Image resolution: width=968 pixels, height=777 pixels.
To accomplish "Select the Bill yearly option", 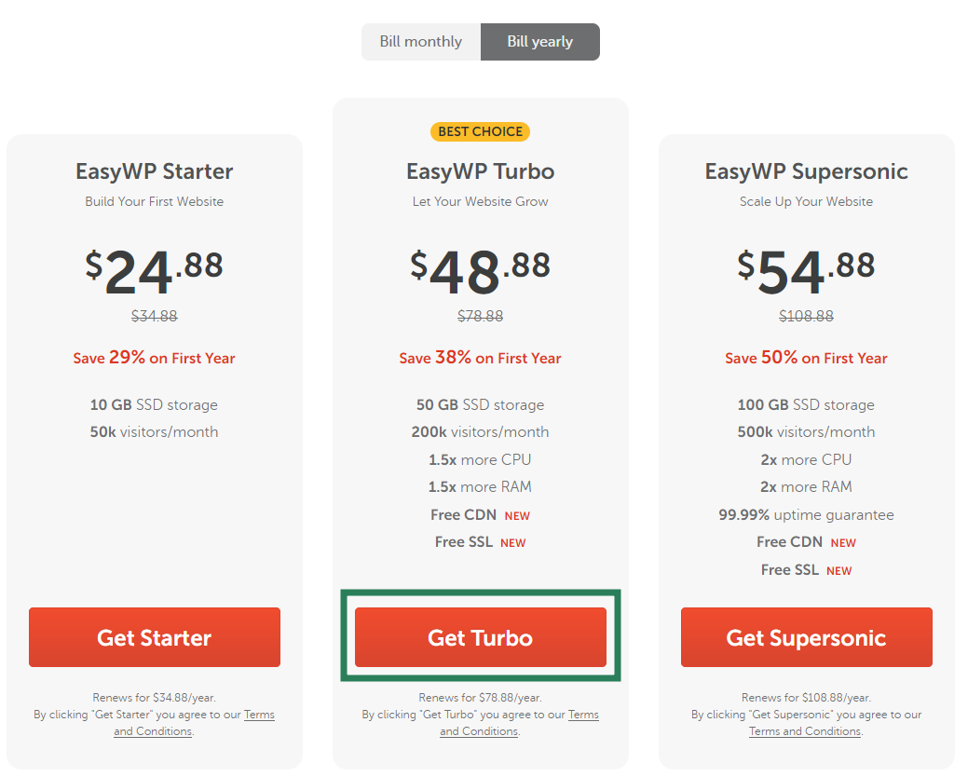I will click(540, 42).
